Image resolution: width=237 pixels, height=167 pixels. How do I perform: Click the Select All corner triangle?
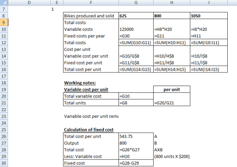tap(4, 3)
